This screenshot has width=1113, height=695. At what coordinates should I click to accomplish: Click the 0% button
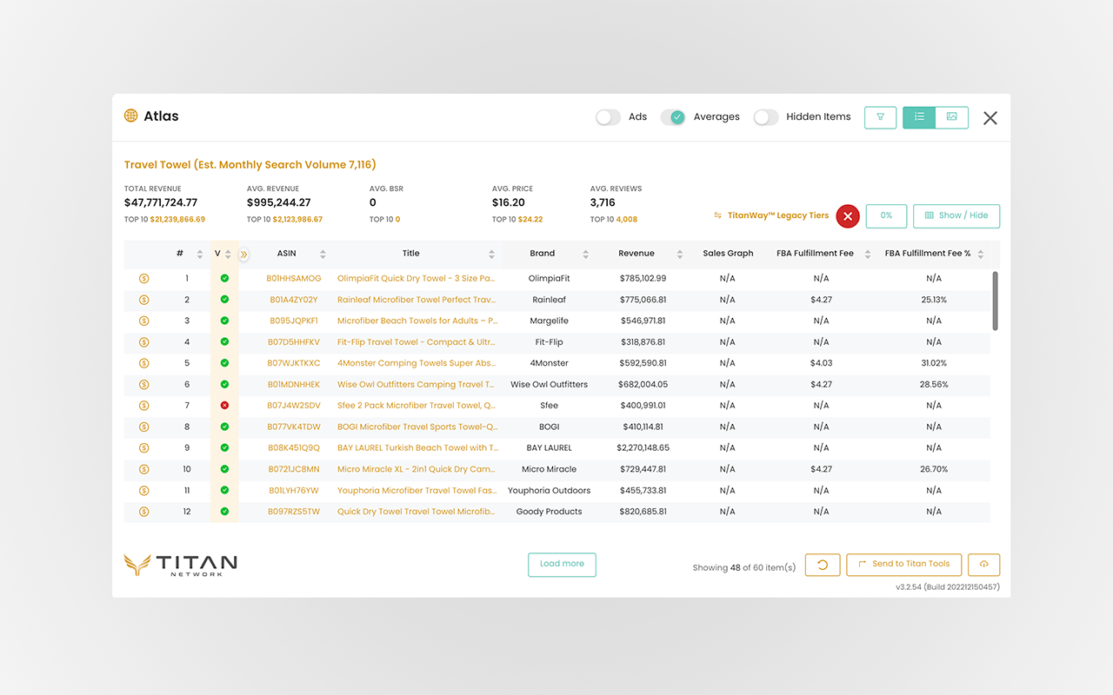tap(886, 216)
